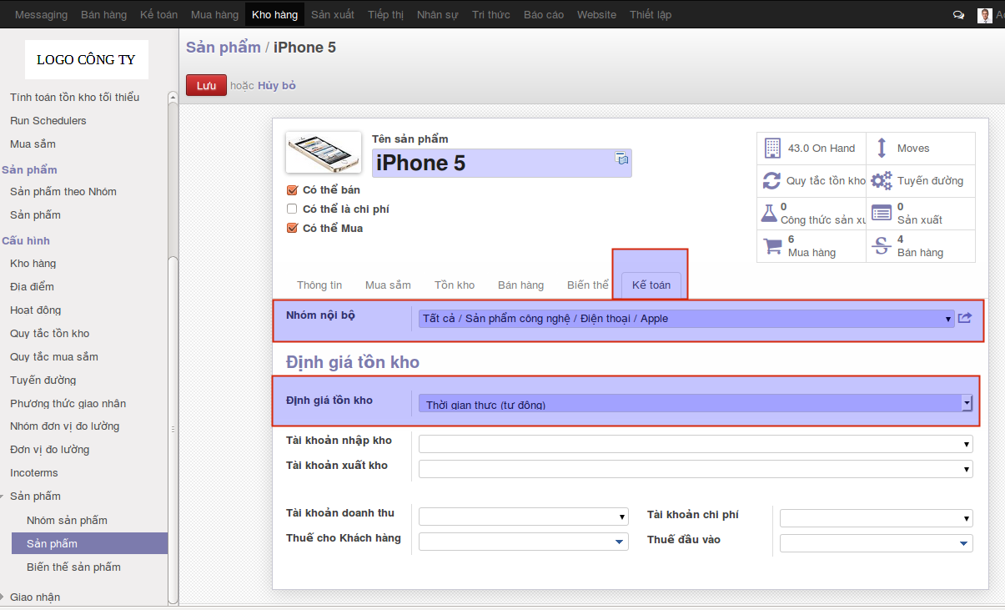Open the Nhóm nội bộ external link icon
This screenshot has height=610, width=1005.
(x=965, y=318)
